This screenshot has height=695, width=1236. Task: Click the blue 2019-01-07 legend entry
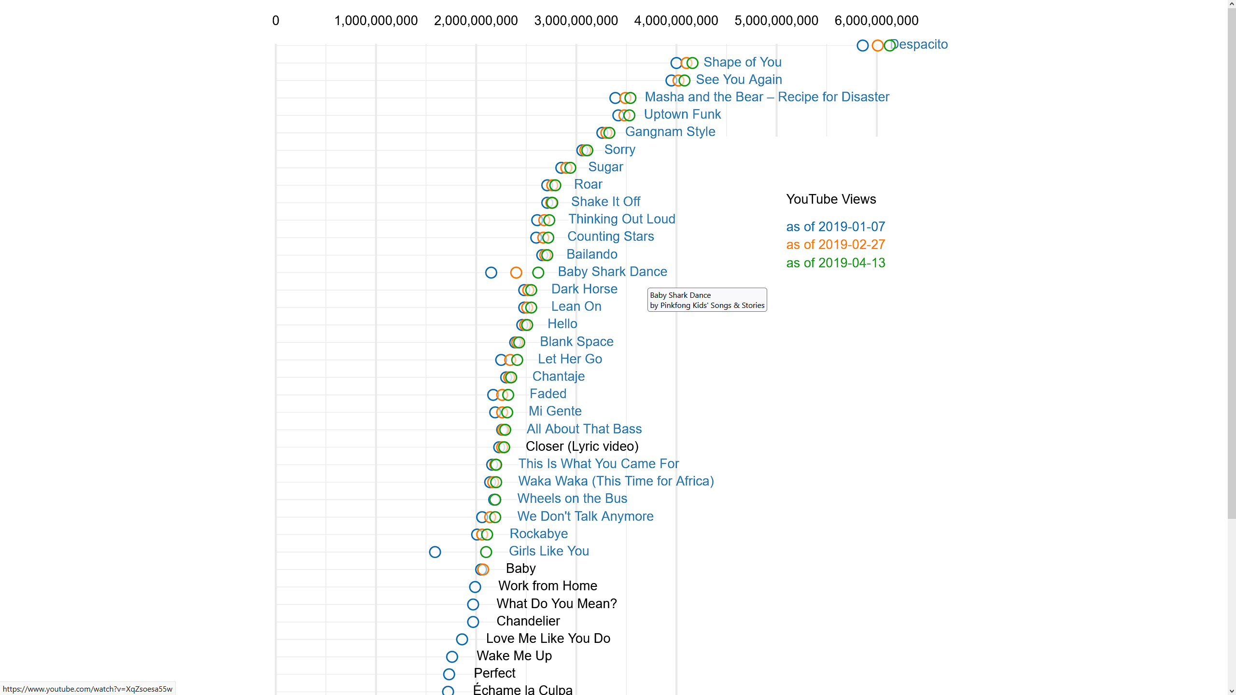(835, 227)
